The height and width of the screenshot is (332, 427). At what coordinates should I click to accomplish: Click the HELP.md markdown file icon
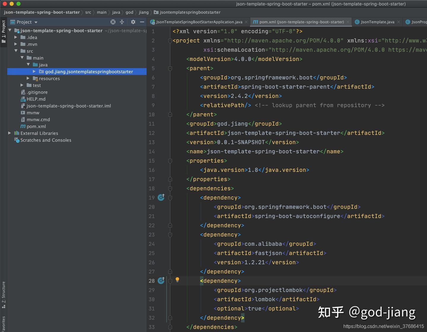click(23, 99)
